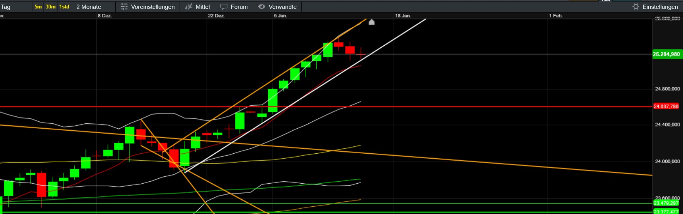The image size is (683, 214).
Task: Click the Voreinstellungen sliders icon
Action: click(x=124, y=7)
